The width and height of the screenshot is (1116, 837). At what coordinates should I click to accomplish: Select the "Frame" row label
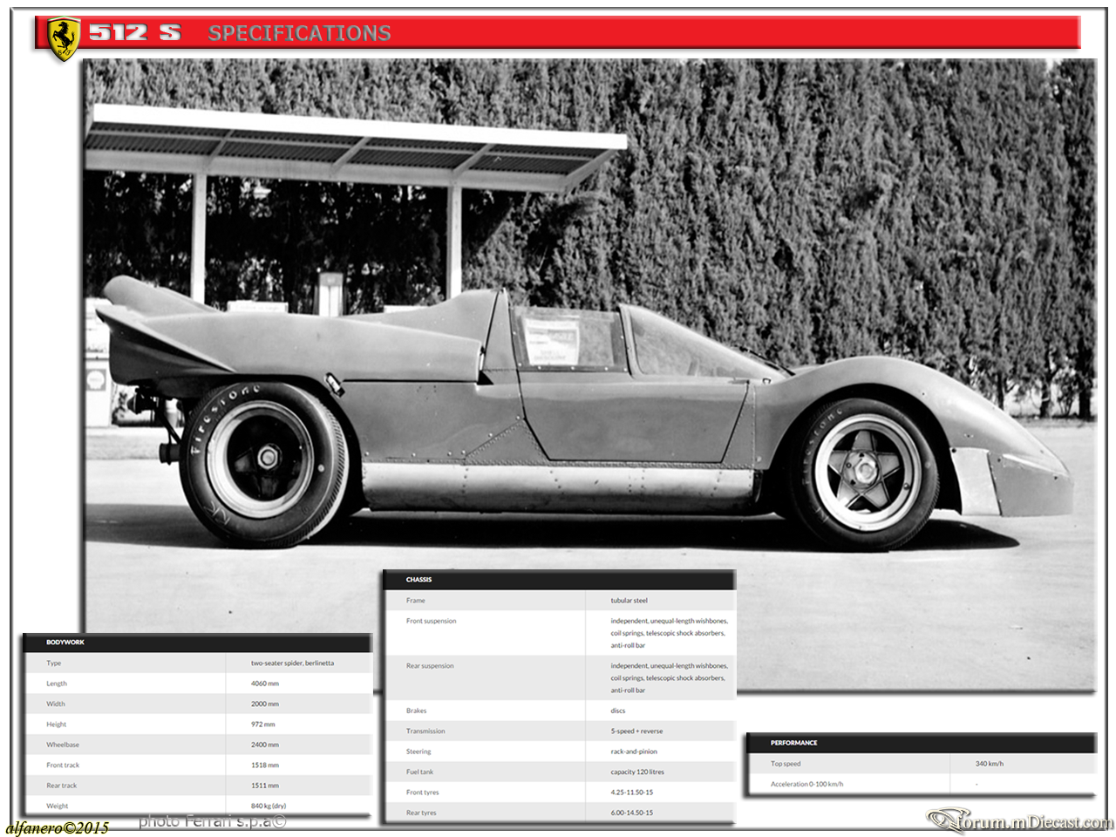(x=416, y=601)
